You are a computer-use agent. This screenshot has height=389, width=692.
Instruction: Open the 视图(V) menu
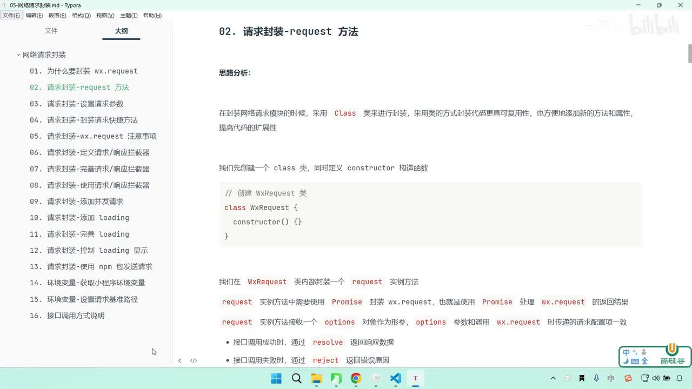105,16
